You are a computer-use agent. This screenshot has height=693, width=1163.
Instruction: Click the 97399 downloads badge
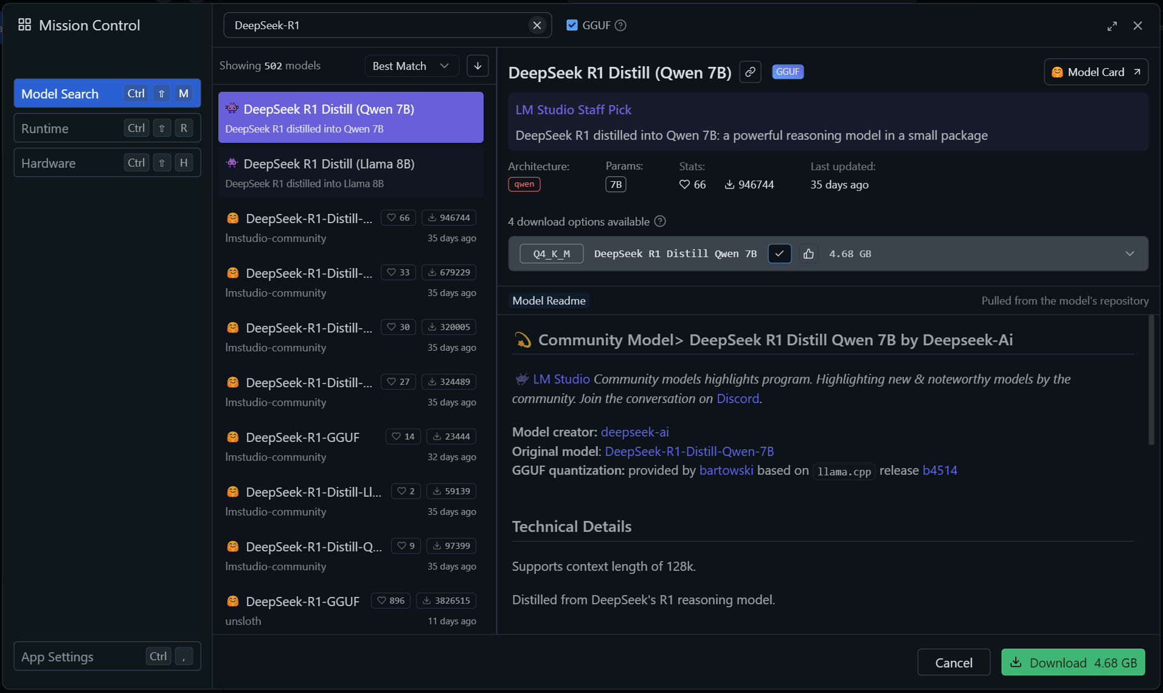pyautogui.click(x=451, y=546)
